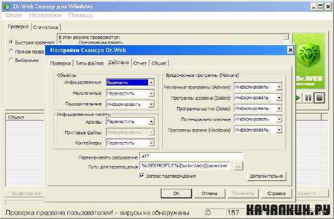Click the Отмена button

coord(209,193)
